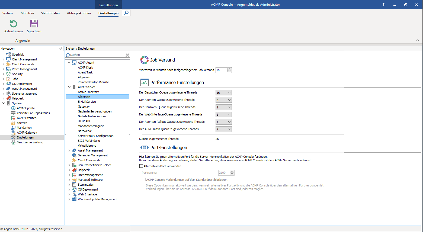Viewport: 423px width, 232px height.
Task: Click the Speichern save icon
Action: [34, 24]
